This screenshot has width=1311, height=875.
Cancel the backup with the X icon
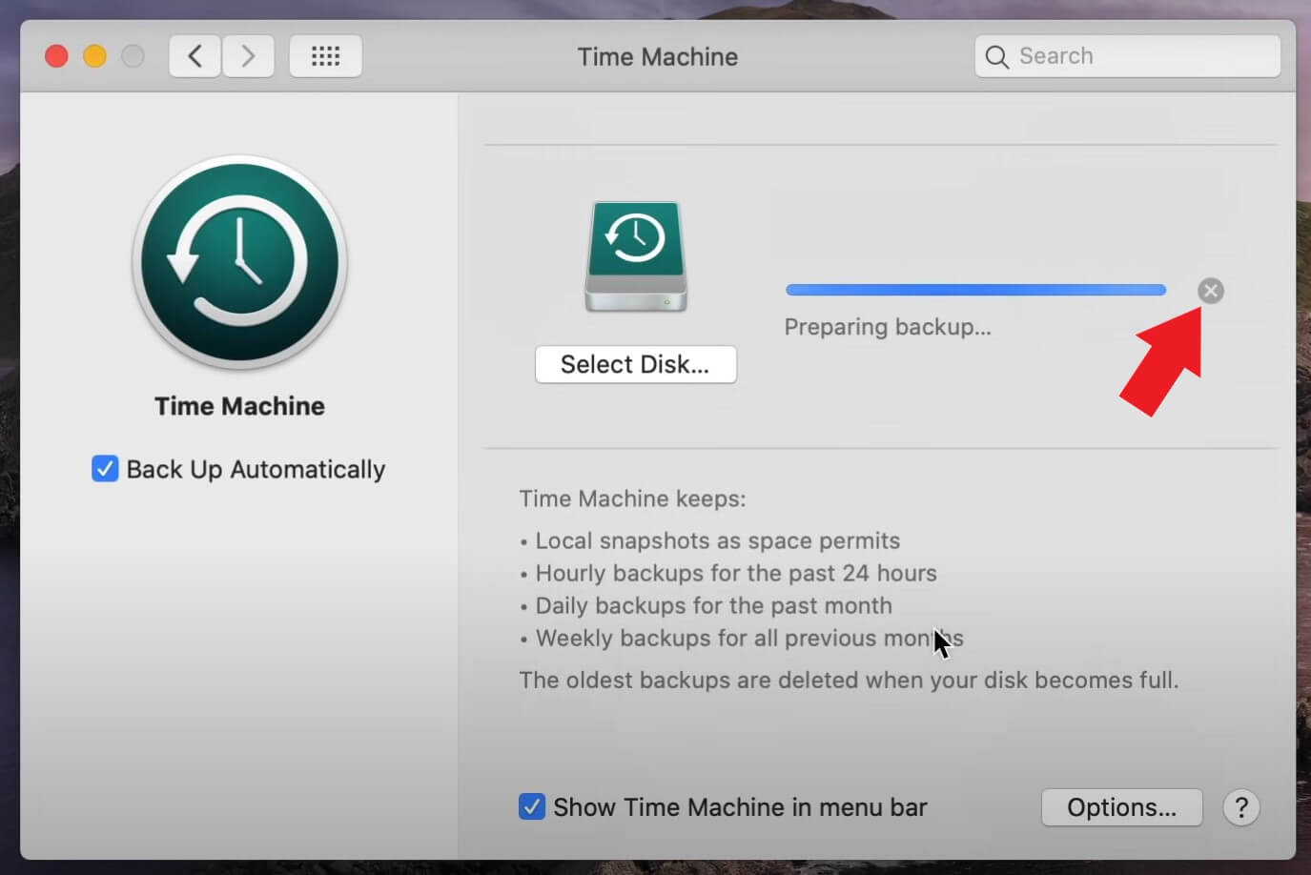click(1210, 291)
